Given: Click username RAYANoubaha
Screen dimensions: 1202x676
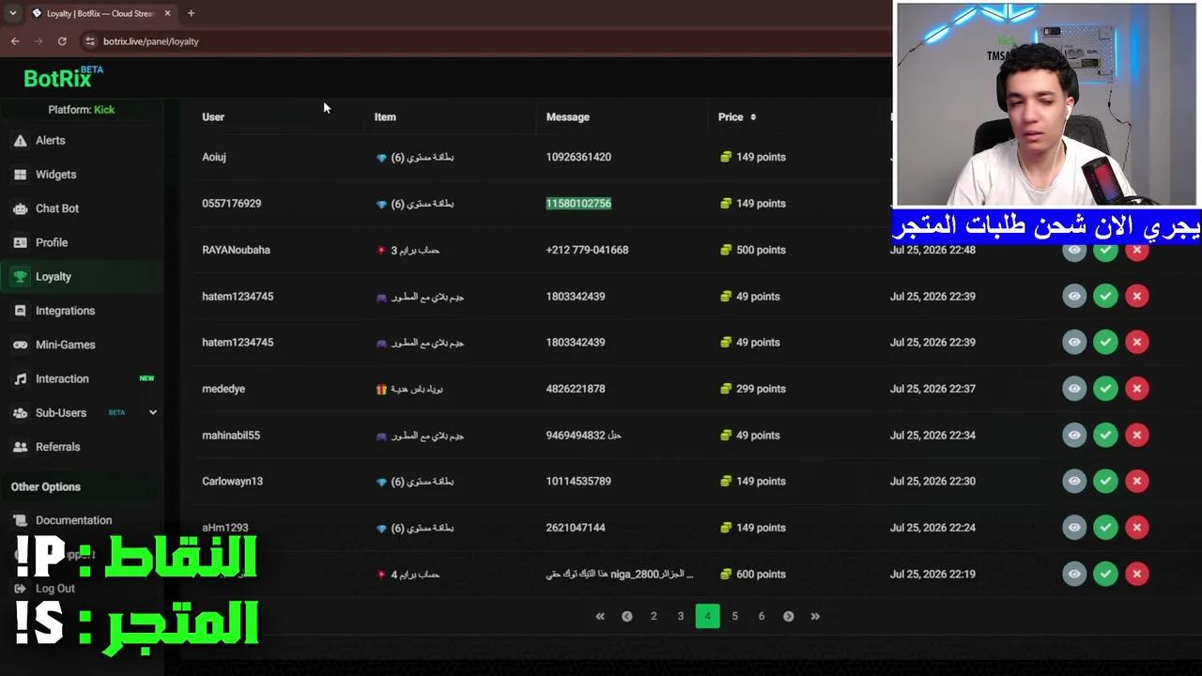Looking at the screenshot, I should [236, 250].
